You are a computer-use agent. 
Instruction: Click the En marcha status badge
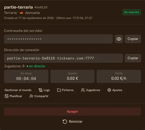(x=132, y=12)
